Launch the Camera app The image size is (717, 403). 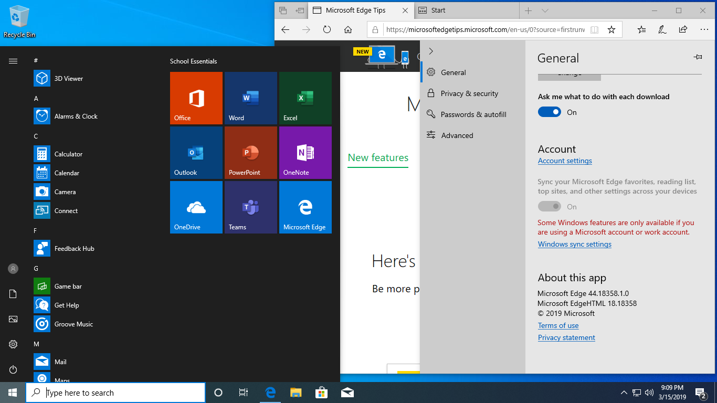[94, 192]
